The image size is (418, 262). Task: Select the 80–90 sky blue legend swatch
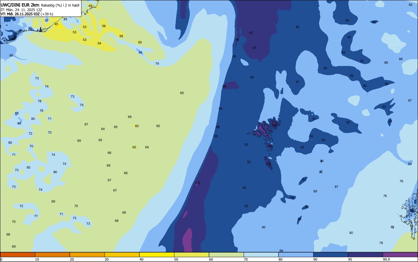pos(296,254)
